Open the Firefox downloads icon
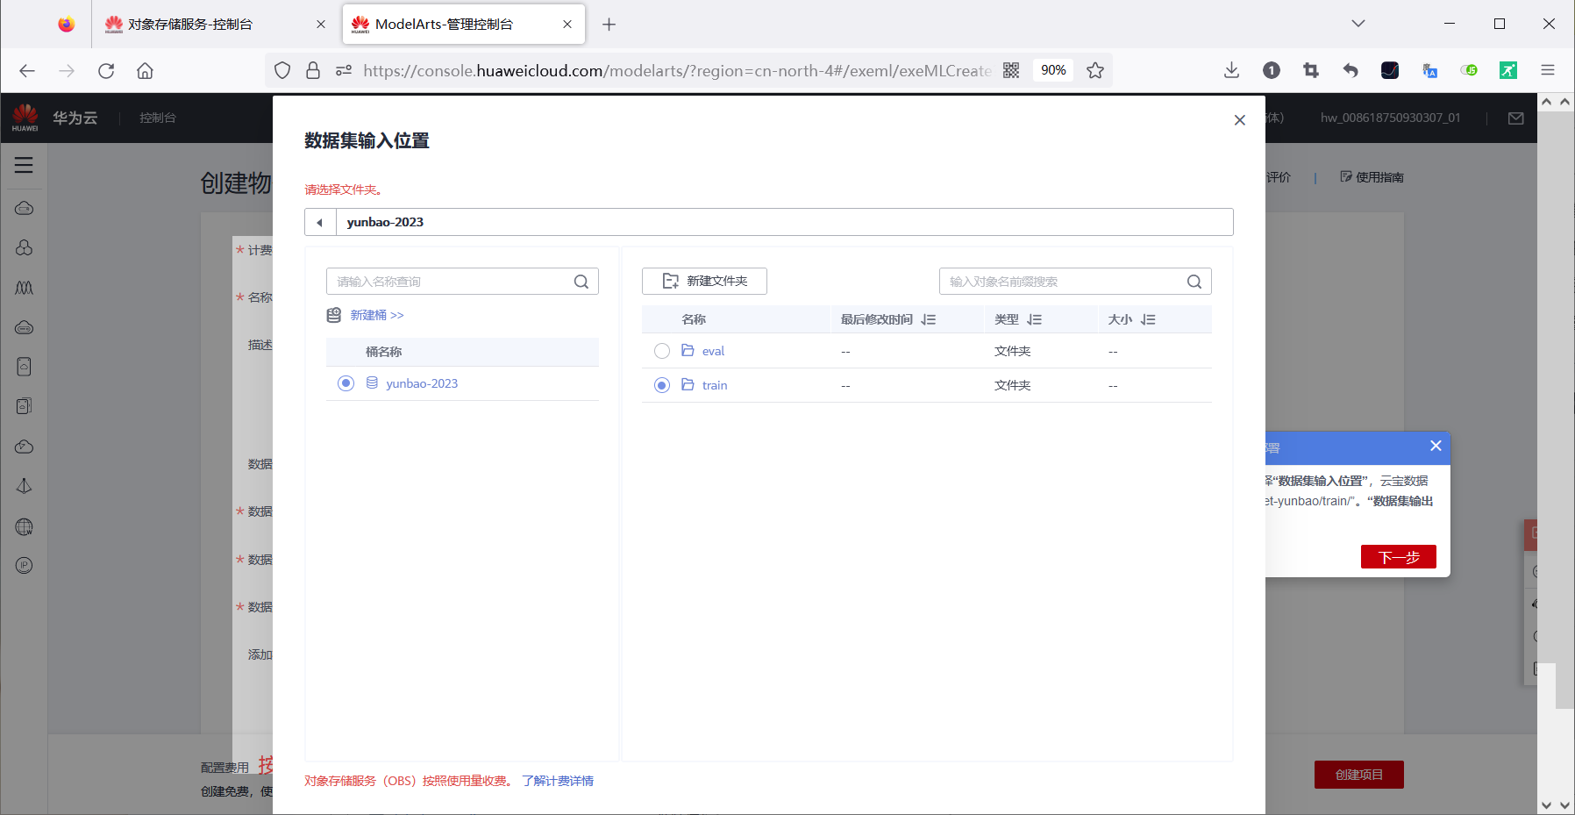The image size is (1575, 815). 1232,70
